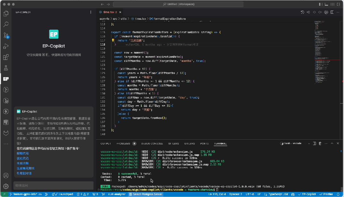Toggle the secondary side bar layout button

pos(333,4)
